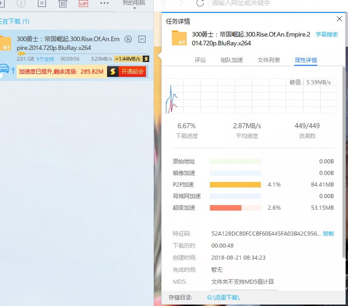Viewport: 348px width, 306px height.
Task: Select the 属性详情 tab
Action: pos(306,60)
